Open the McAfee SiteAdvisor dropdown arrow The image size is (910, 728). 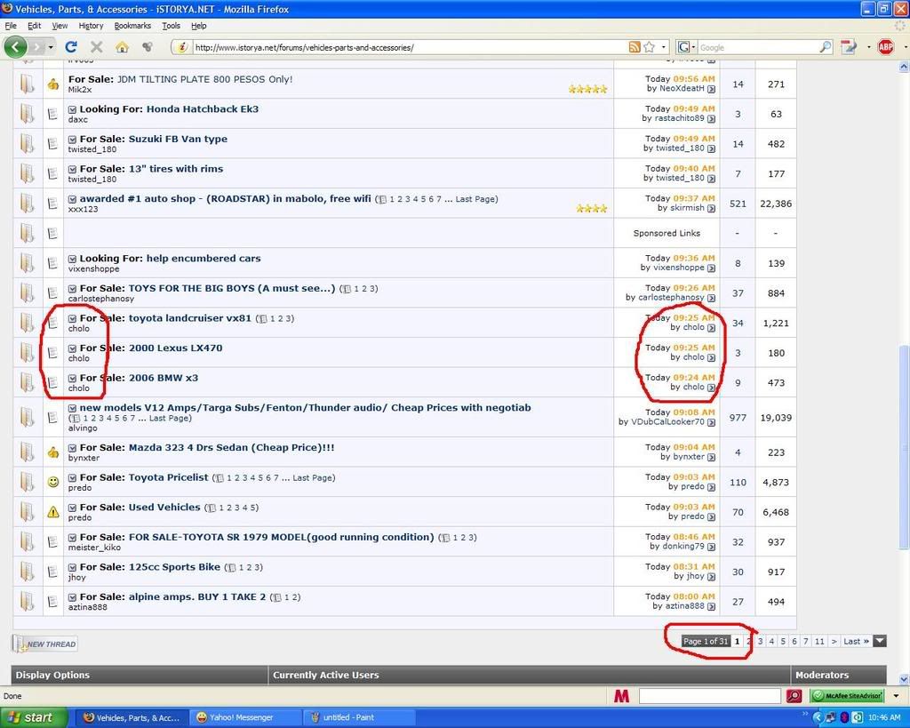[896, 695]
